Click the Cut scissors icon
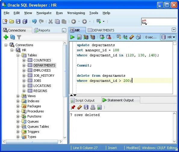179x152 pixels. click(51, 21)
